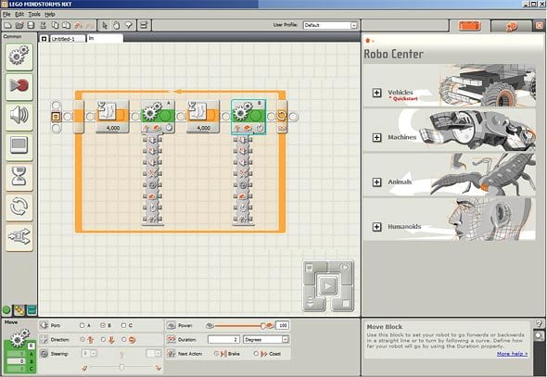The height and width of the screenshot is (377, 547).
Task: Click the loop's end icon
Action: (x=282, y=117)
